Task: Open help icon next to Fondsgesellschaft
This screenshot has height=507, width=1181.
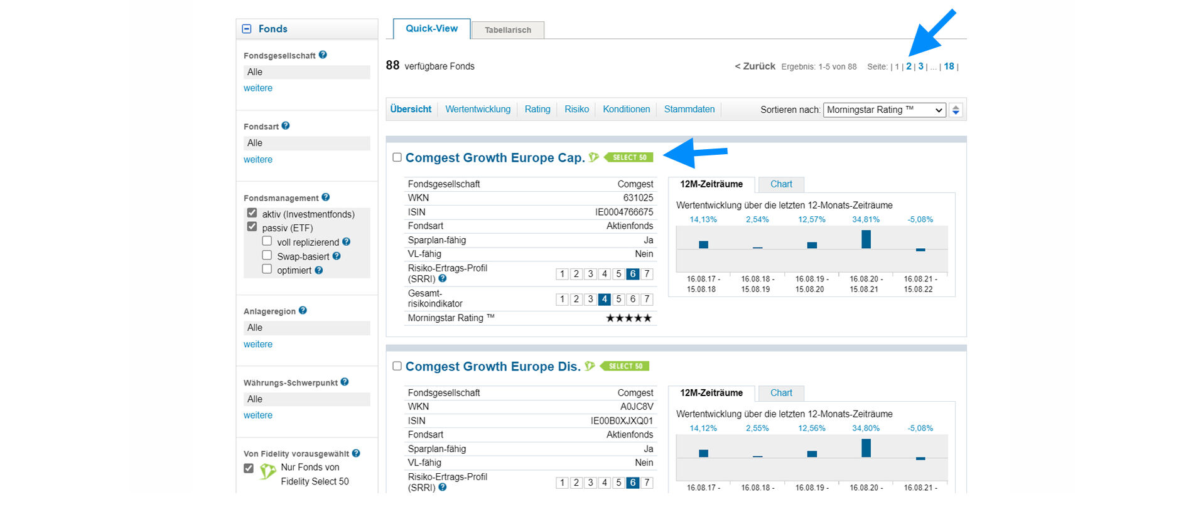Action: click(x=323, y=55)
